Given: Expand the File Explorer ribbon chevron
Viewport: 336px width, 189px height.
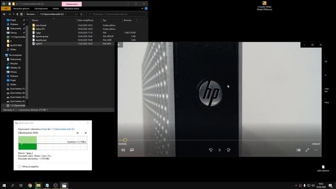Looking at the screenshot, I should point(142,8).
